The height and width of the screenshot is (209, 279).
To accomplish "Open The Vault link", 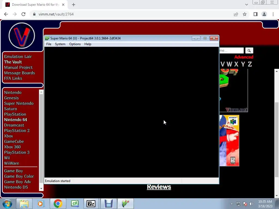I will (x=13, y=62).
